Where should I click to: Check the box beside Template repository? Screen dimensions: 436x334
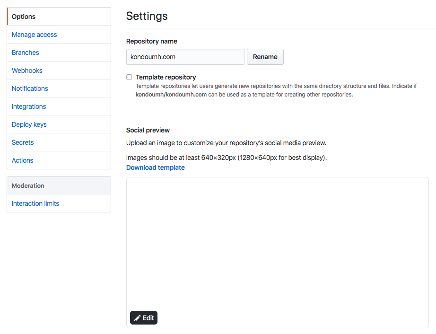[129, 77]
